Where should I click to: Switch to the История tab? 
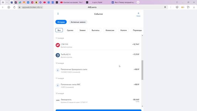pyautogui.click(x=61, y=22)
